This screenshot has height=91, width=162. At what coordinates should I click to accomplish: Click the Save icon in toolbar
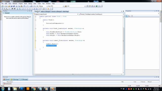pos(11,6)
